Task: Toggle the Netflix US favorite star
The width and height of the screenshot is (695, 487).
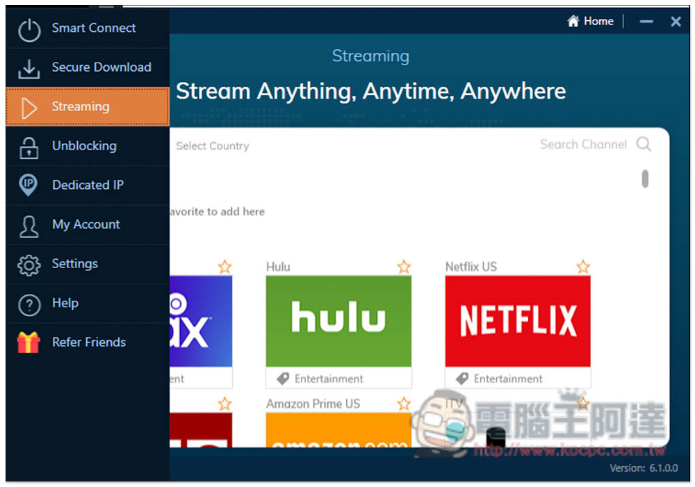Action: (x=583, y=266)
